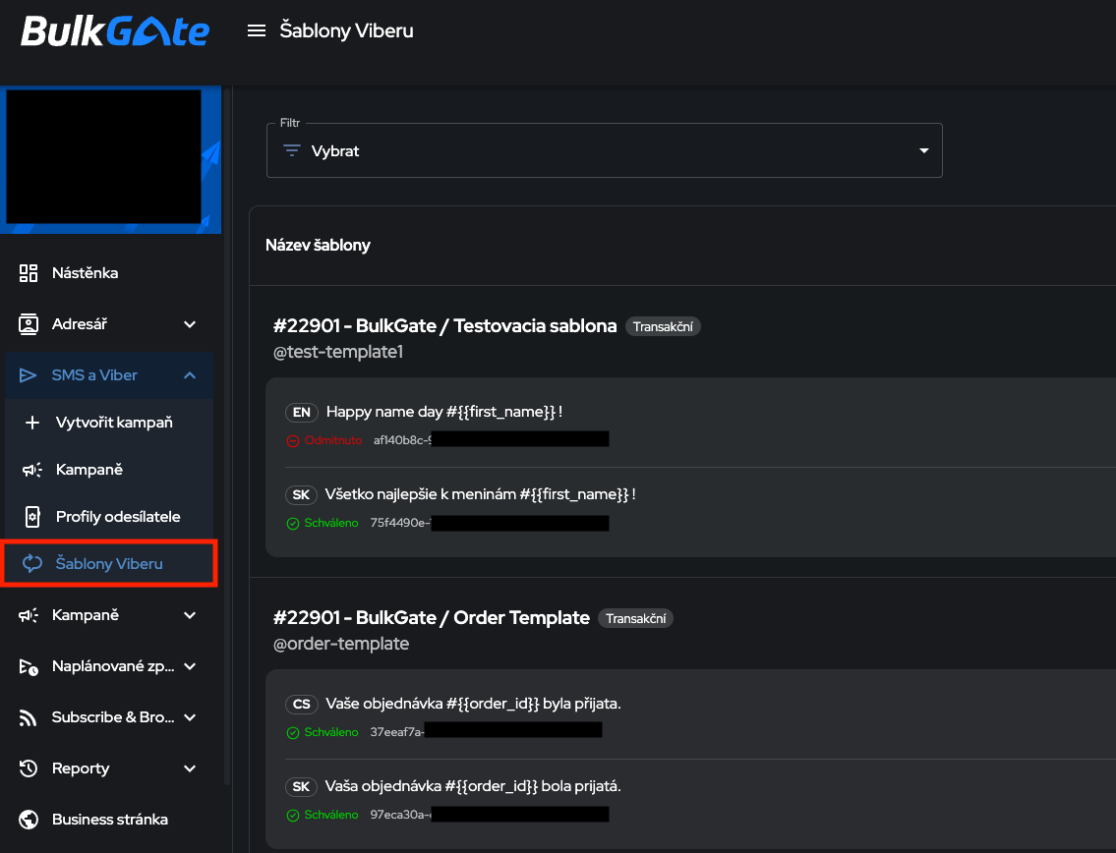The width and height of the screenshot is (1116, 853).
Task: Expand the collapsed Kampaně section chevron
Action: click(190, 615)
